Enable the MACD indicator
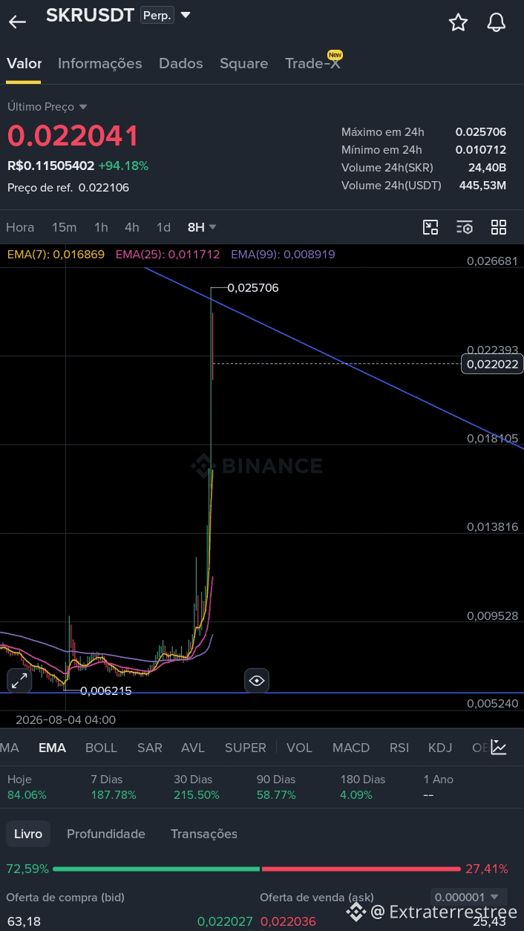This screenshot has width=524, height=931. pyautogui.click(x=351, y=748)
